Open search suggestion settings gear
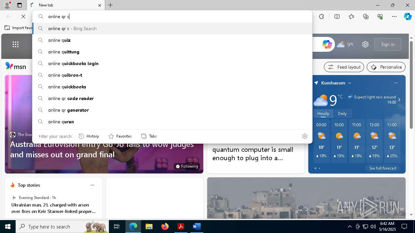This screenshot has width=415, height=233. pyautogui.click(x=304, y=136)
